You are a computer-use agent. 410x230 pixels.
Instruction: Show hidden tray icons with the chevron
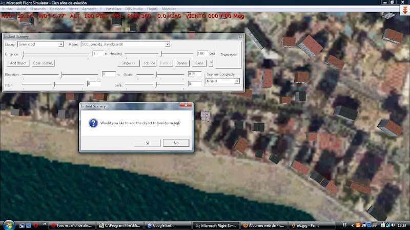352,225
